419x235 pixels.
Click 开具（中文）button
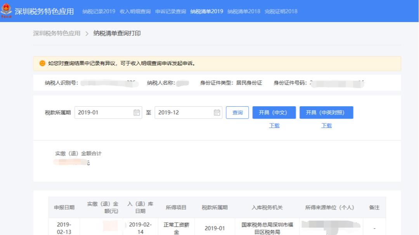274,112
